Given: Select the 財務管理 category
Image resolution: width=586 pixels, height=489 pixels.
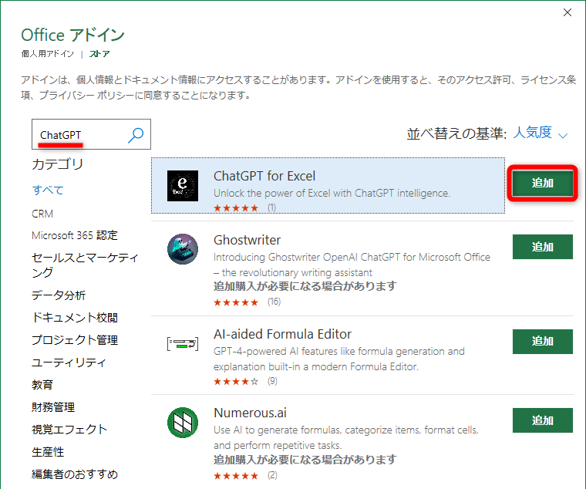Looking at the screenshot, I should coord(53,407).
